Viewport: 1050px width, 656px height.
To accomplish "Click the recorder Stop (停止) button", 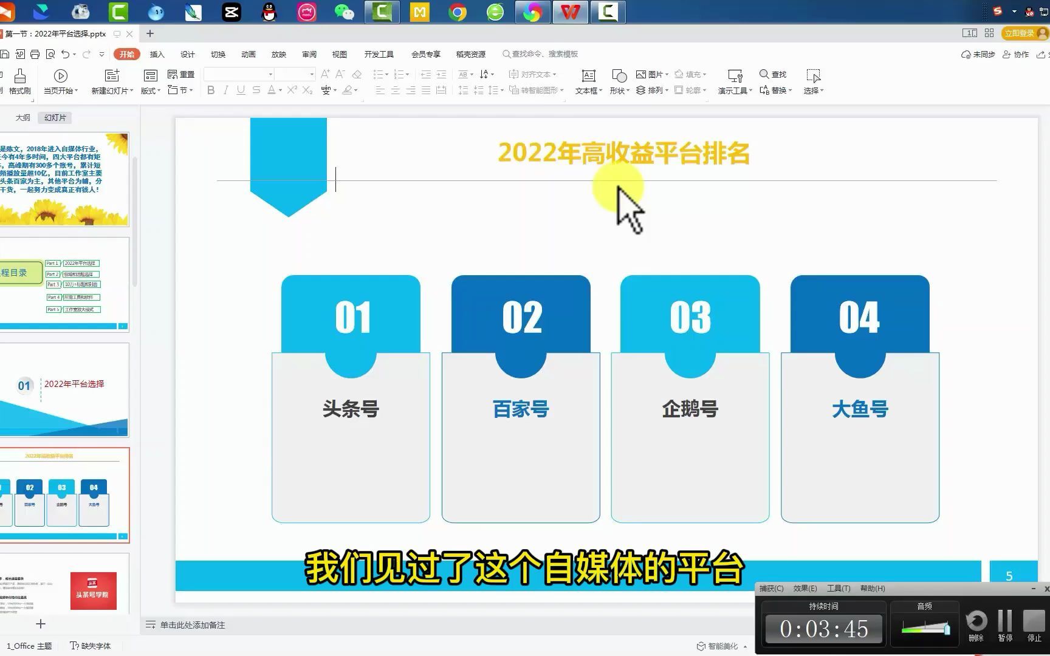I will pyautogui.click(x=1034, y=626).
